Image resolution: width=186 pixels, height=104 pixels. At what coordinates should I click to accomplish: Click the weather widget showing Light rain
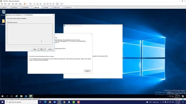(x=152, y=102)
